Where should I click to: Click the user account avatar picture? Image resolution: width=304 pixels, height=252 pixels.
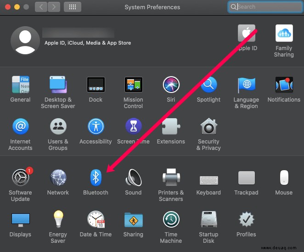[x=25, y=41]
